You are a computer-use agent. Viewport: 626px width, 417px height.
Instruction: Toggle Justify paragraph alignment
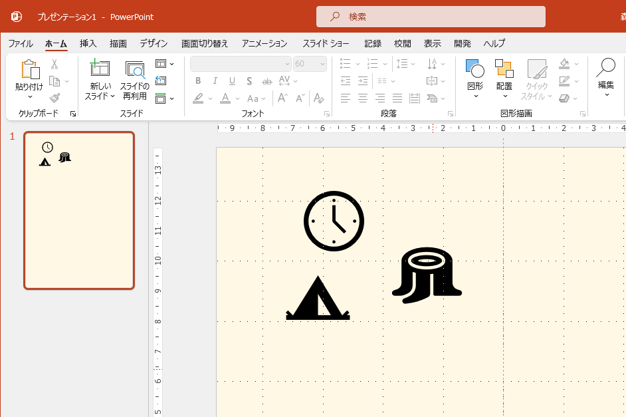397,98
